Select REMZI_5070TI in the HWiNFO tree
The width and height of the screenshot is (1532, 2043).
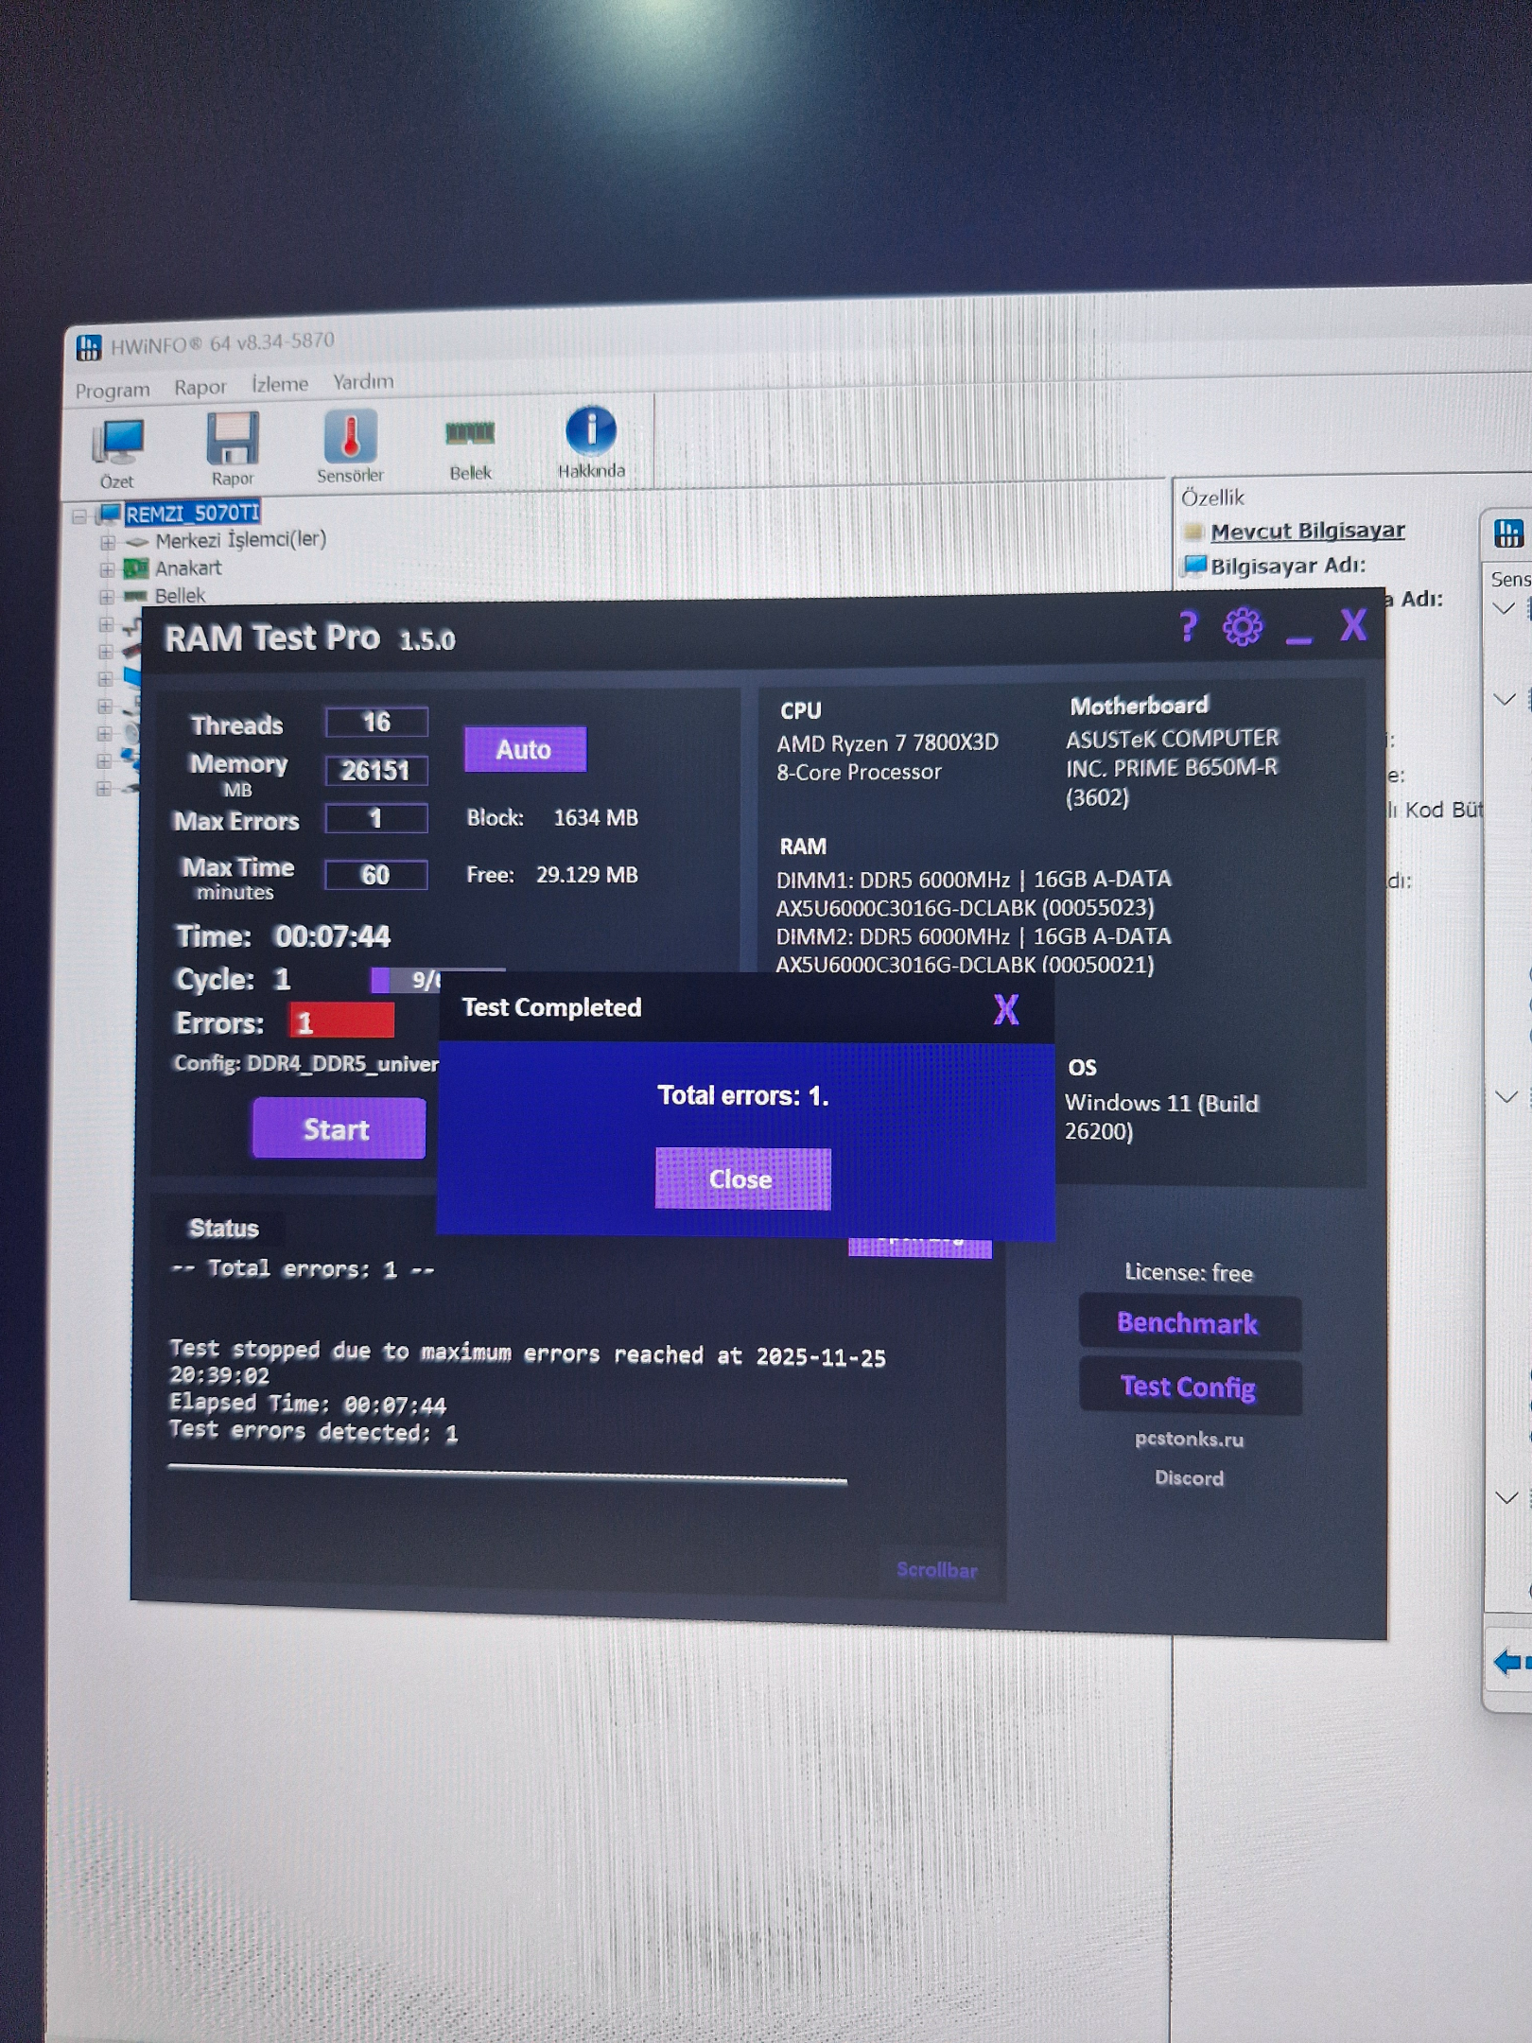point(193,513)
